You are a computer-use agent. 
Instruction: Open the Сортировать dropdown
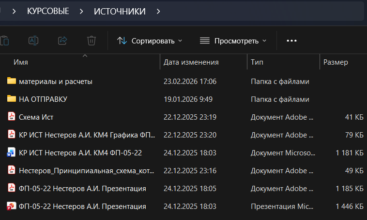coord(150,41)
